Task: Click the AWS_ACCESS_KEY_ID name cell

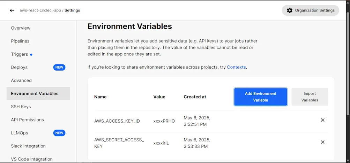Action: 117,121
